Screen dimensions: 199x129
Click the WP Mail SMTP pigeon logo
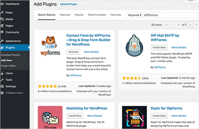134,45
